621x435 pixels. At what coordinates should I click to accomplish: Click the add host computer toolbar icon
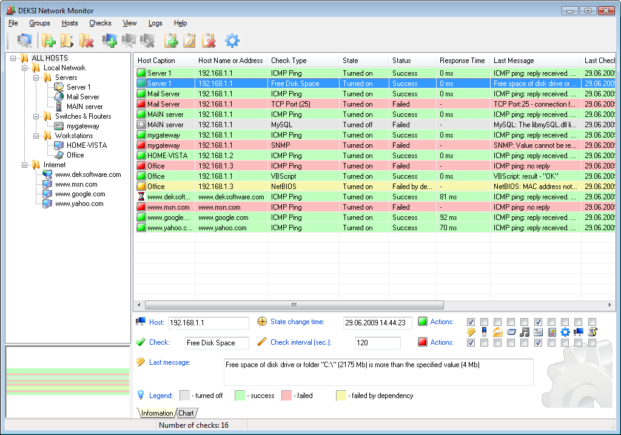click(110, 41)
